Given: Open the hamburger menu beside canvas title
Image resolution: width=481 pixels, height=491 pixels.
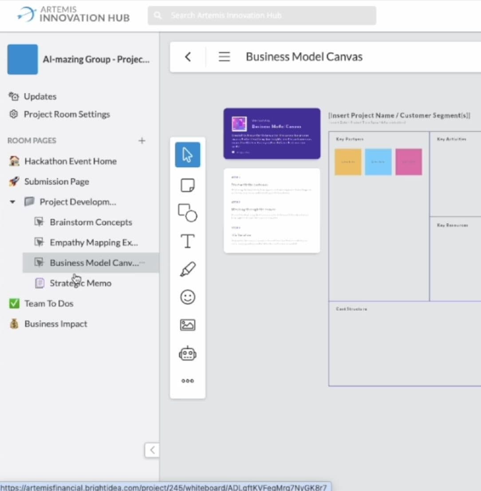Looking at the screenshot, I should coord(224,57).
